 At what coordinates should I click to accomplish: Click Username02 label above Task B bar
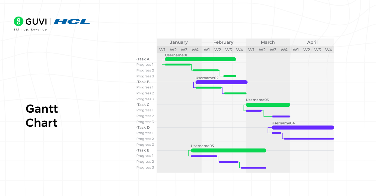(207, 78)
